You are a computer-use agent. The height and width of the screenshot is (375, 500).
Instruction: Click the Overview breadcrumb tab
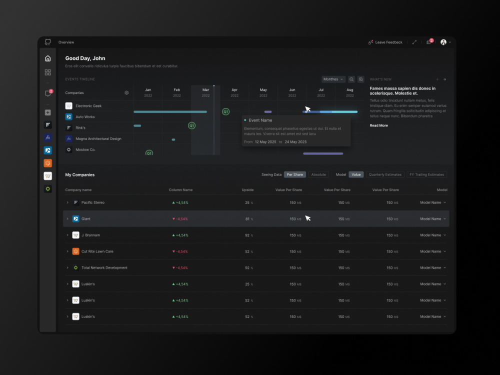click(66, 42)
